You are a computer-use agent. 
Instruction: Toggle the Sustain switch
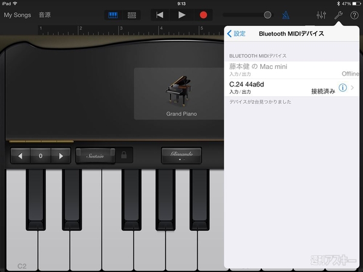click(95, 156)
